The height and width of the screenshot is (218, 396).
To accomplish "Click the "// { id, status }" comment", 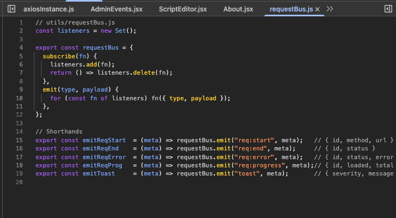I will pos(345,148).
